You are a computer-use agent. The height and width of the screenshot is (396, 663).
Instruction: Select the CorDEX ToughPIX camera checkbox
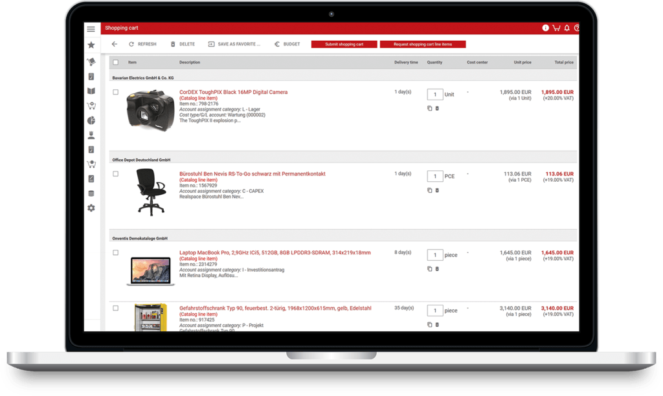[116, 92]
